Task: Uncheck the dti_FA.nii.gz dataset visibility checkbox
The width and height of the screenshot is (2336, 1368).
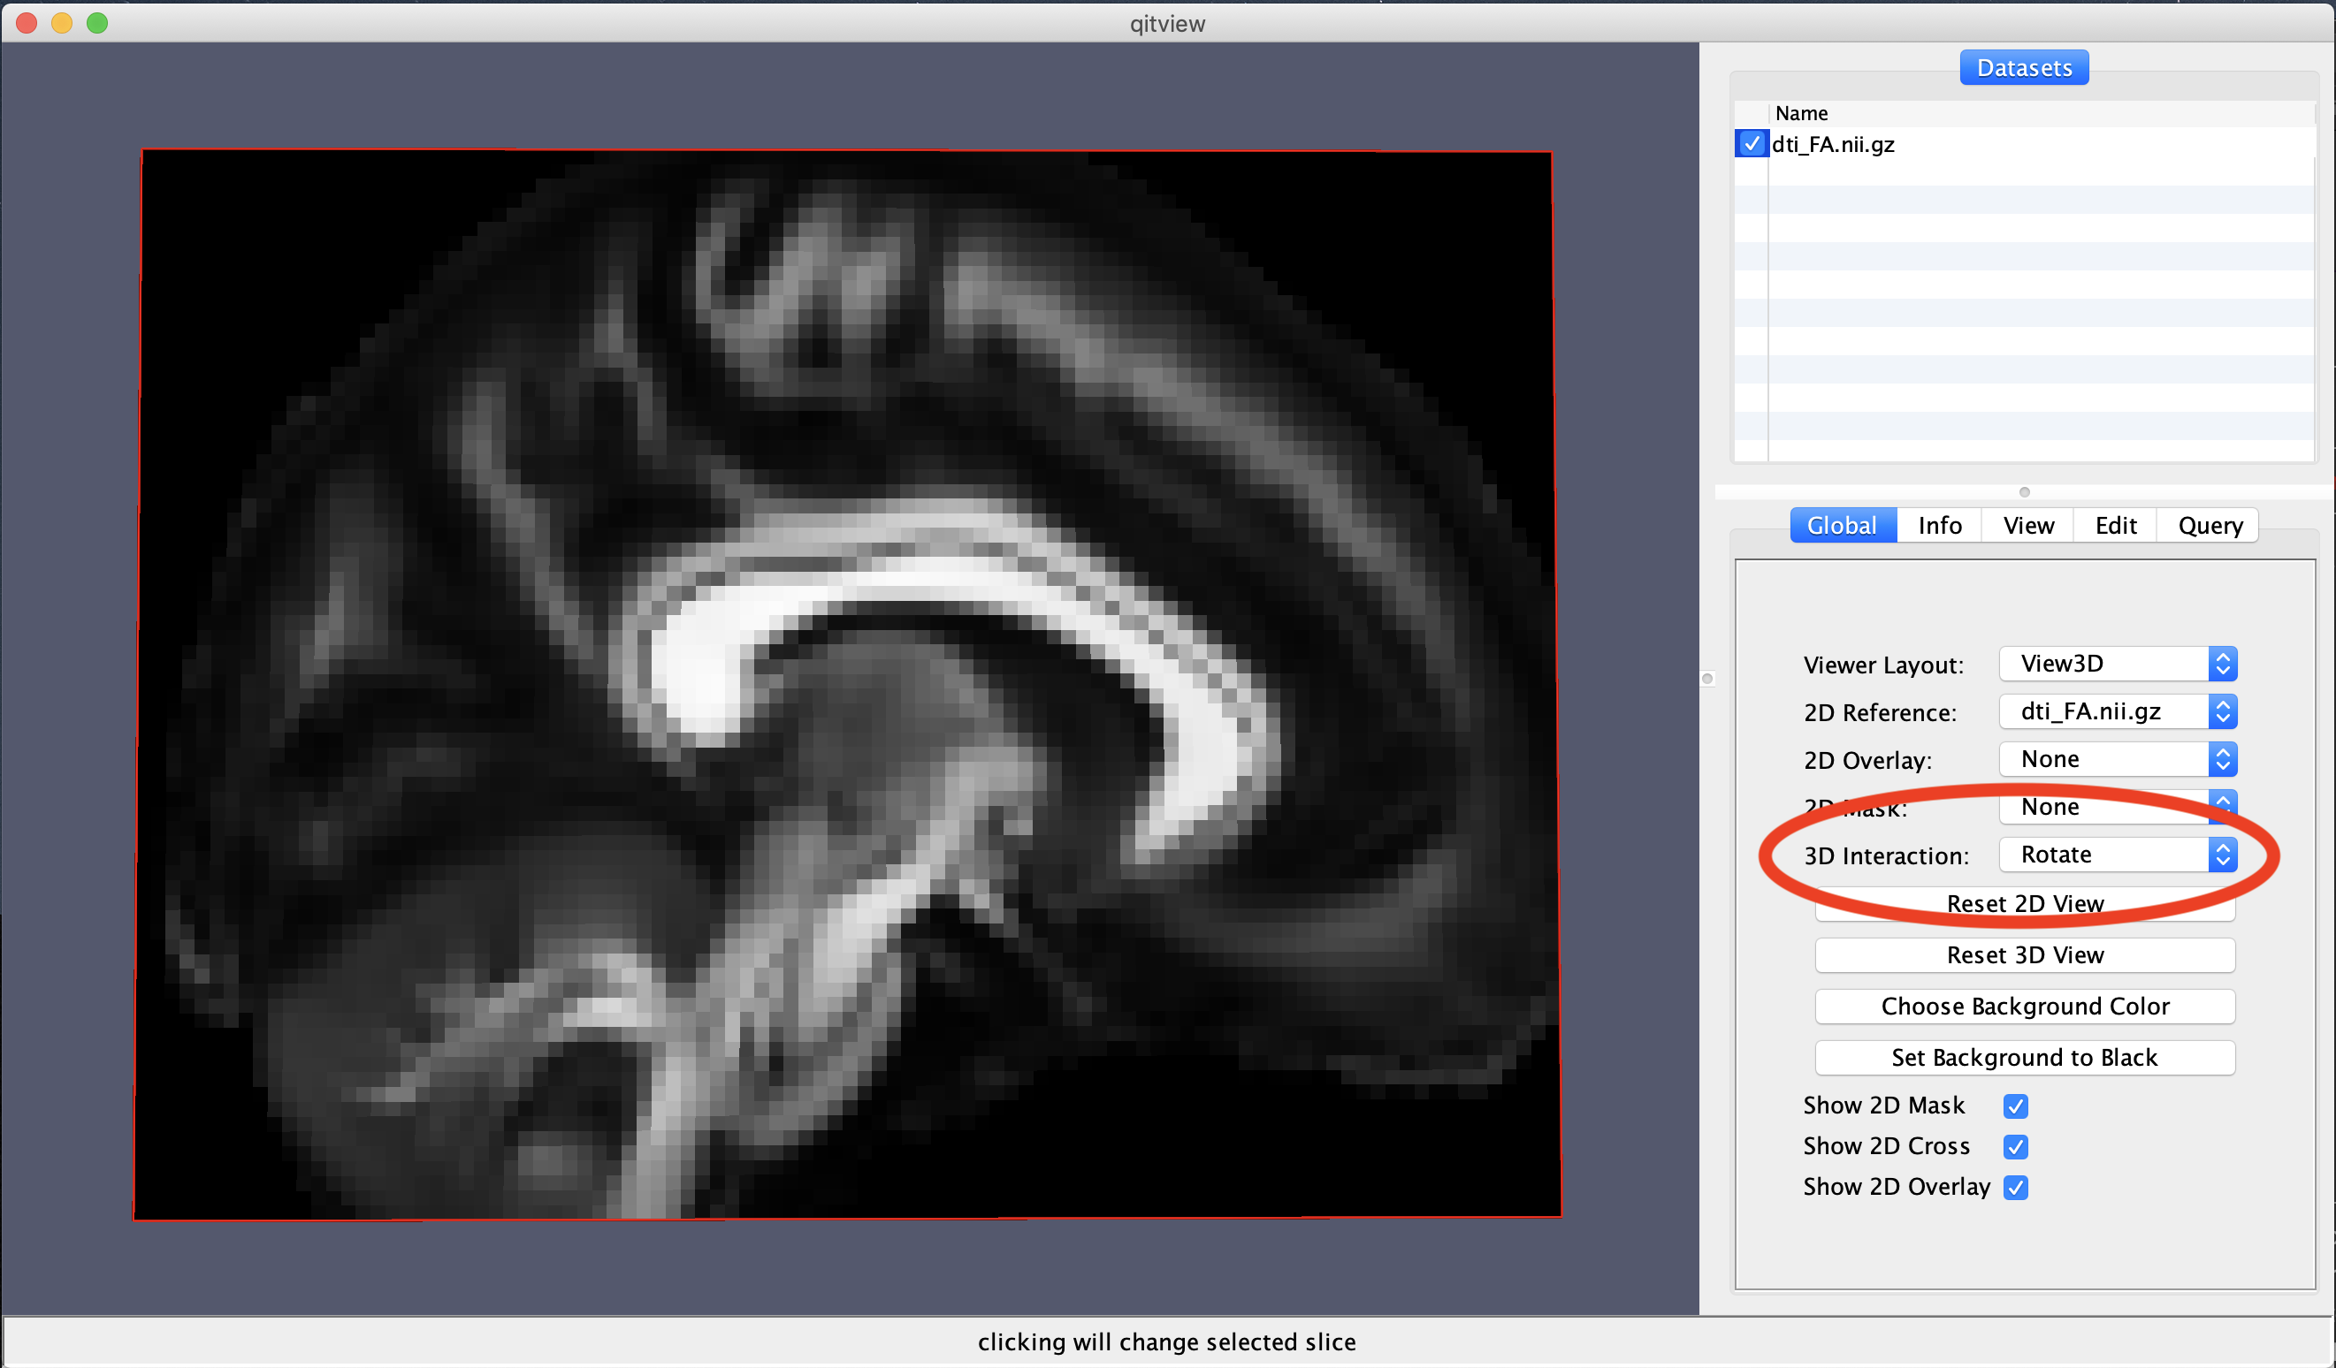Action: click(1751, 143)
